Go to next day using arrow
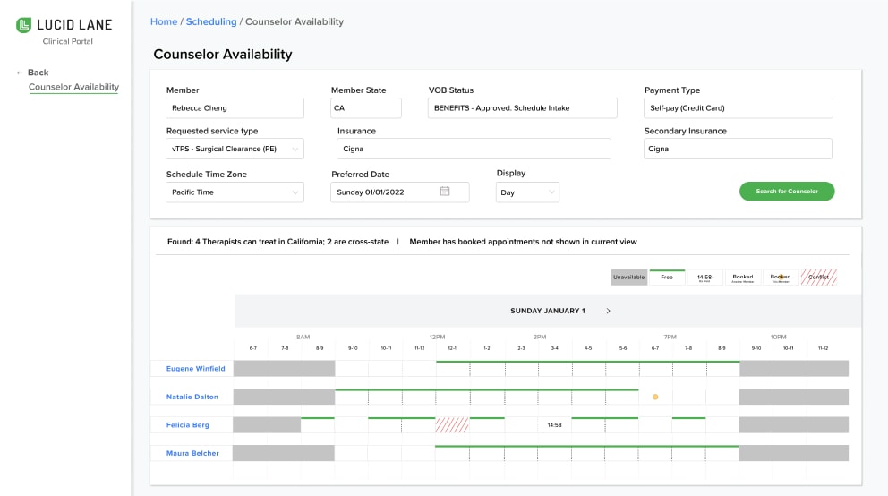The height and width of the screenshot is (496, 888). (x=609, y=311)
